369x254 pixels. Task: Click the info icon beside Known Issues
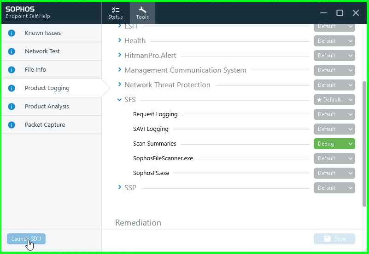tap(12, 33)
